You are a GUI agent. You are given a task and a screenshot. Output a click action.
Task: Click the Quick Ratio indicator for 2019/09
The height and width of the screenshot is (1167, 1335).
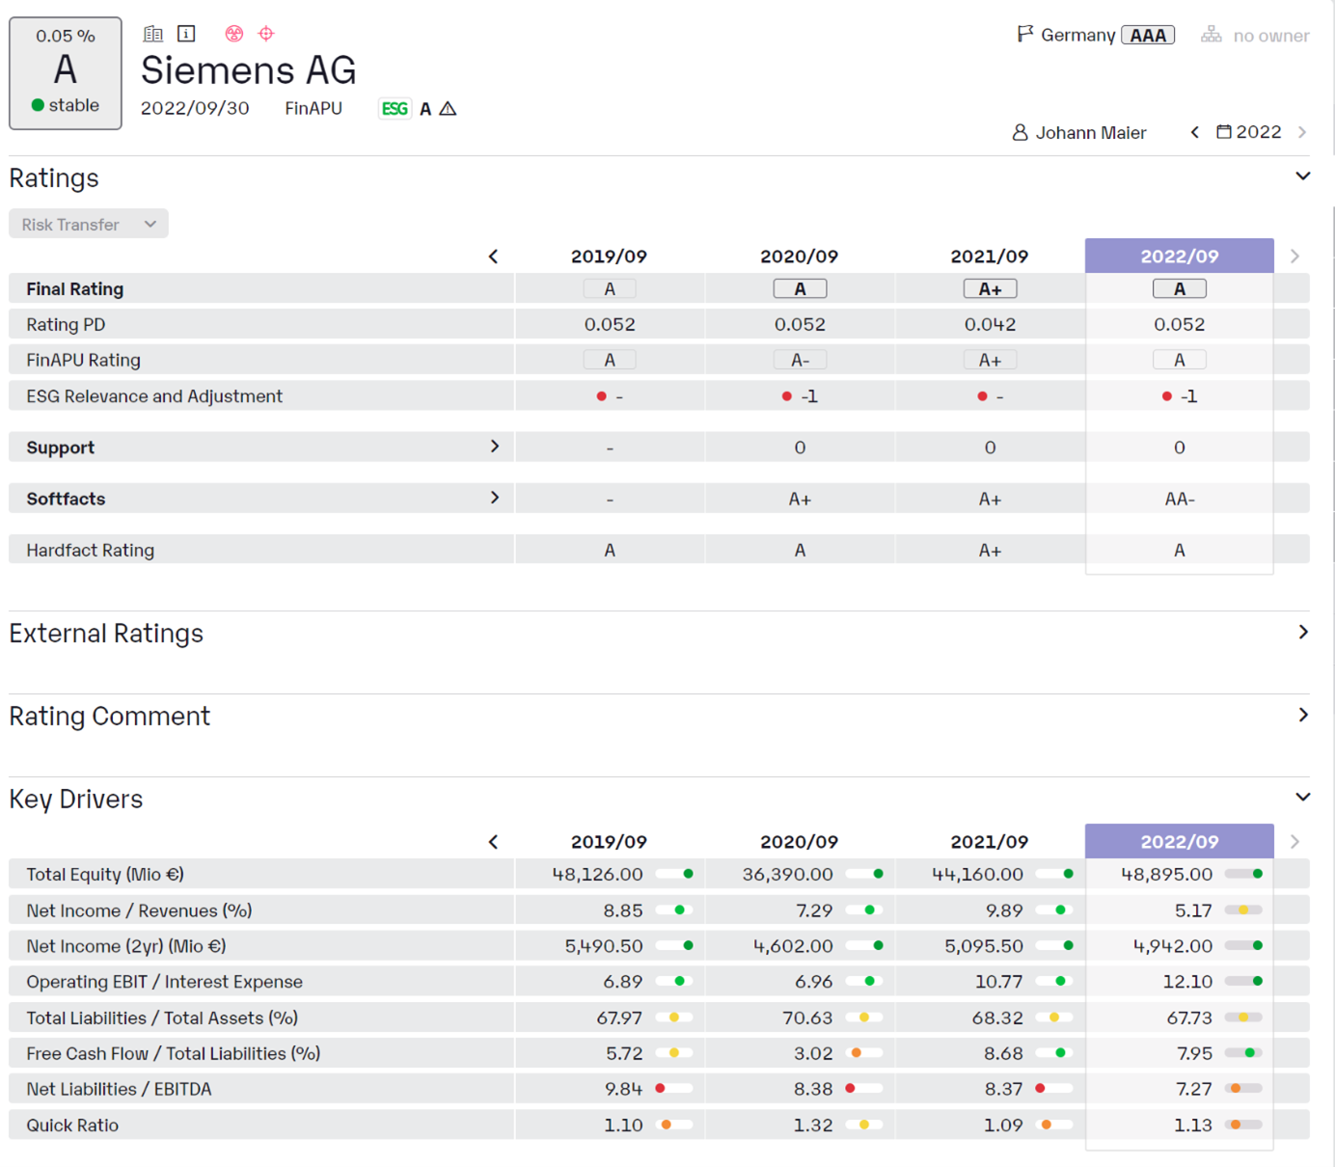pos(673,1125)
